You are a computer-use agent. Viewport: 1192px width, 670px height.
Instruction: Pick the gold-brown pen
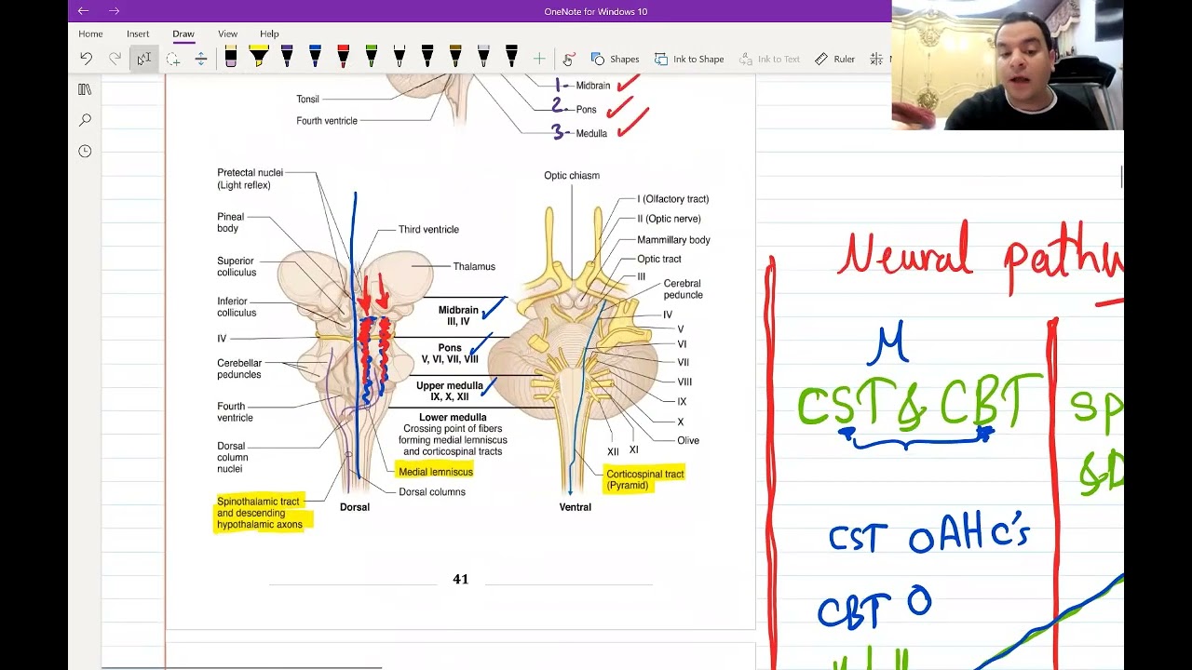coord(455,58)
